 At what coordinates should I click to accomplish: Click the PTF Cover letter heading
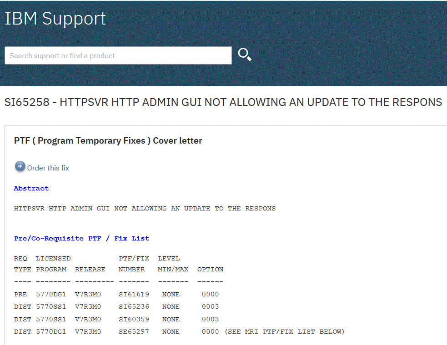[x=108, y=140]
